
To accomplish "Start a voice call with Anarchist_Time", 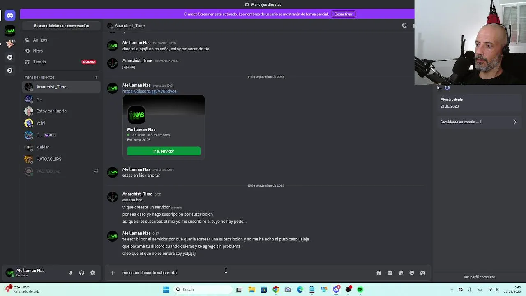I will point(404,25).
